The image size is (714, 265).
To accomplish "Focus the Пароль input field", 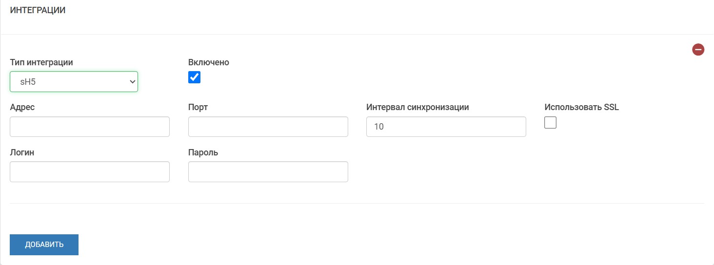I will pos(268,172).
